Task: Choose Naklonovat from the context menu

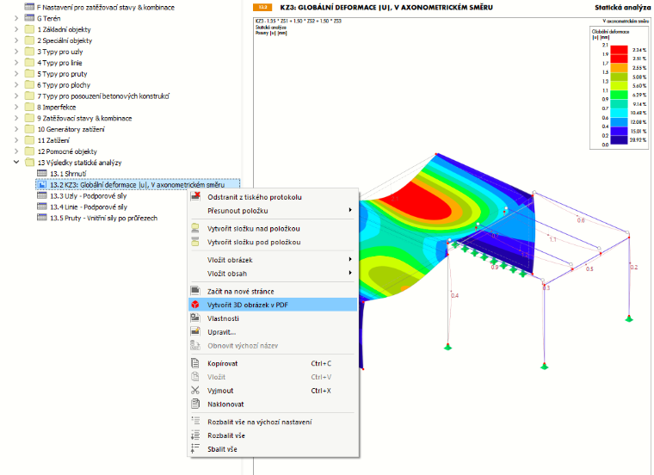Action: 273,404
